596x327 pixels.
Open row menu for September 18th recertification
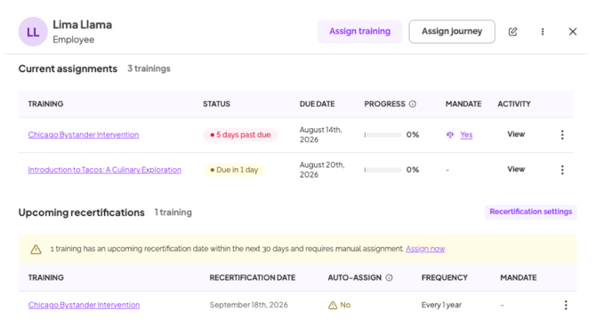click(x=566, y=305)
